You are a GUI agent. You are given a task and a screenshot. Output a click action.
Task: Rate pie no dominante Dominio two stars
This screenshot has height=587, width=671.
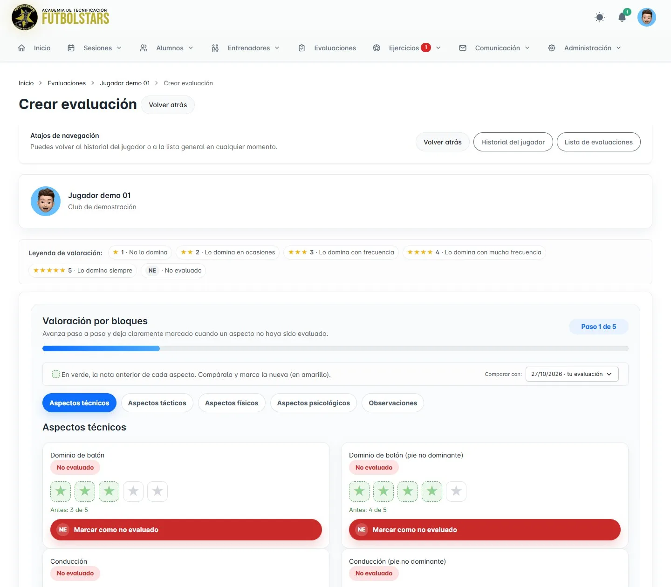point(383,491)
